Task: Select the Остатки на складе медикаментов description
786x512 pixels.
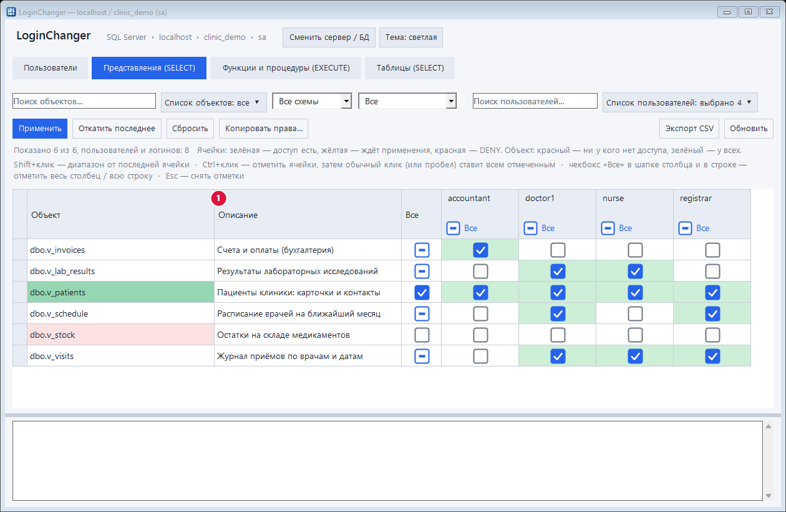Action: click(x=308, y=335)
